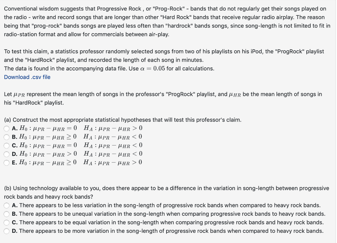Pick the last hypothesis option listed
Screen dimensions: 337x243
(x=6, y=163)
